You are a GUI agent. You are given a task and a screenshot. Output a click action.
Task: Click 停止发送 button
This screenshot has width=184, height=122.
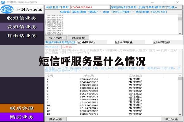[171, 119]
